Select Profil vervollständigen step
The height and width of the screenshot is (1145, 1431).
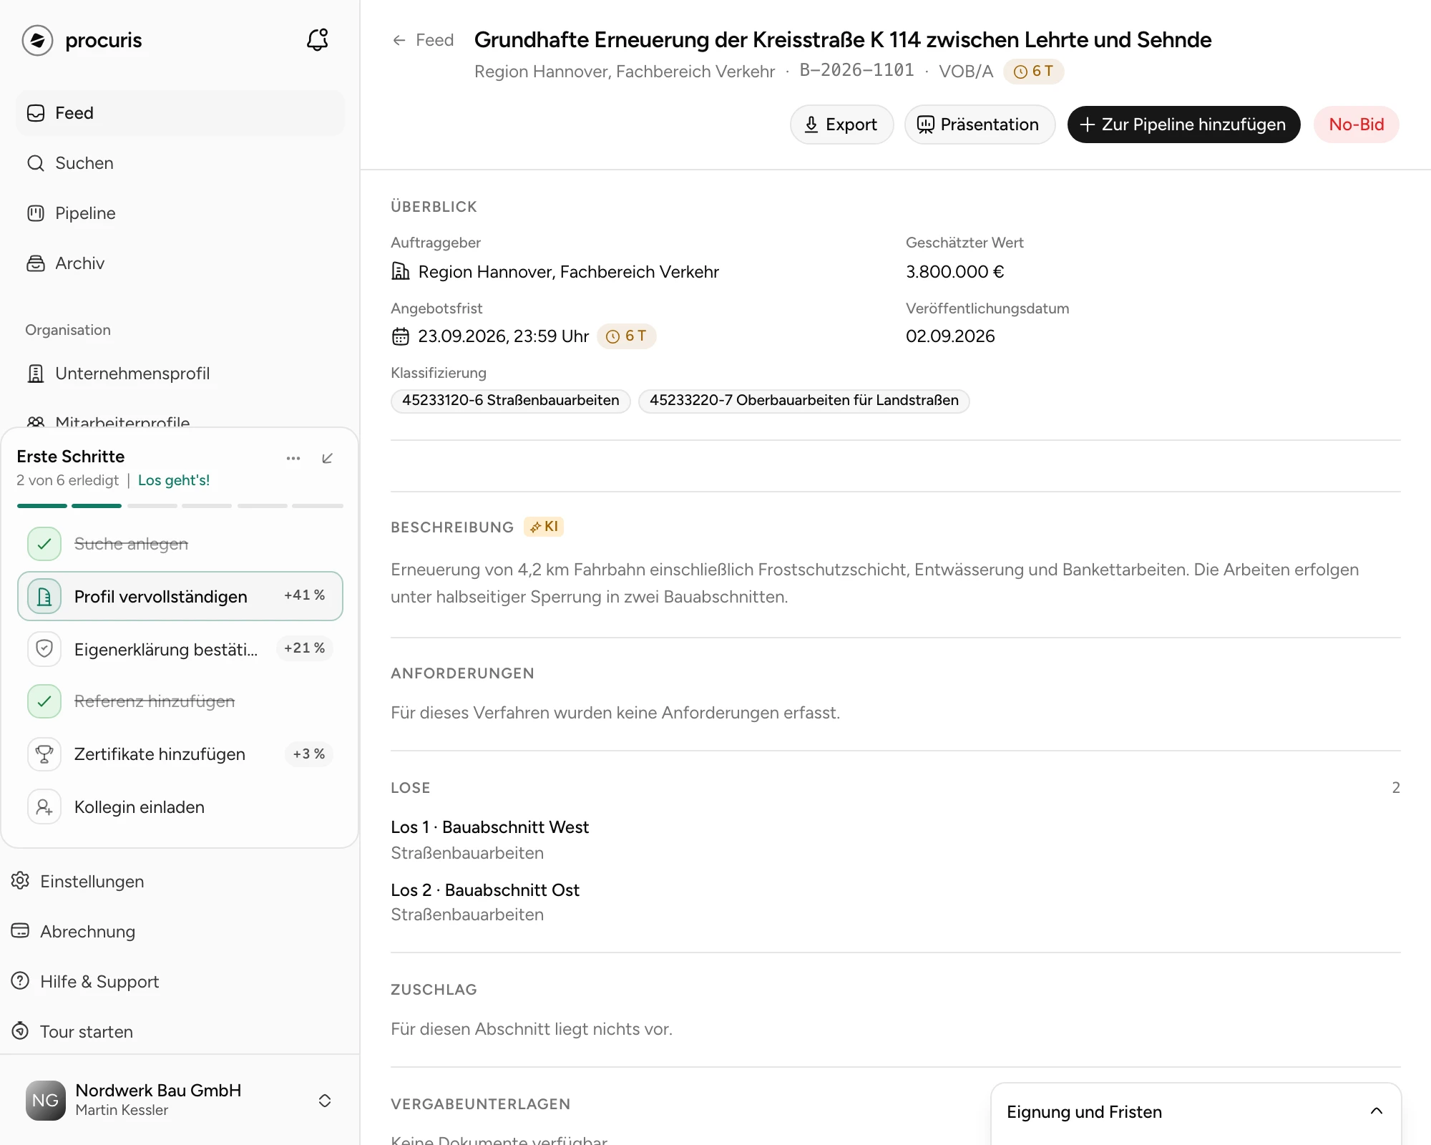180,596
